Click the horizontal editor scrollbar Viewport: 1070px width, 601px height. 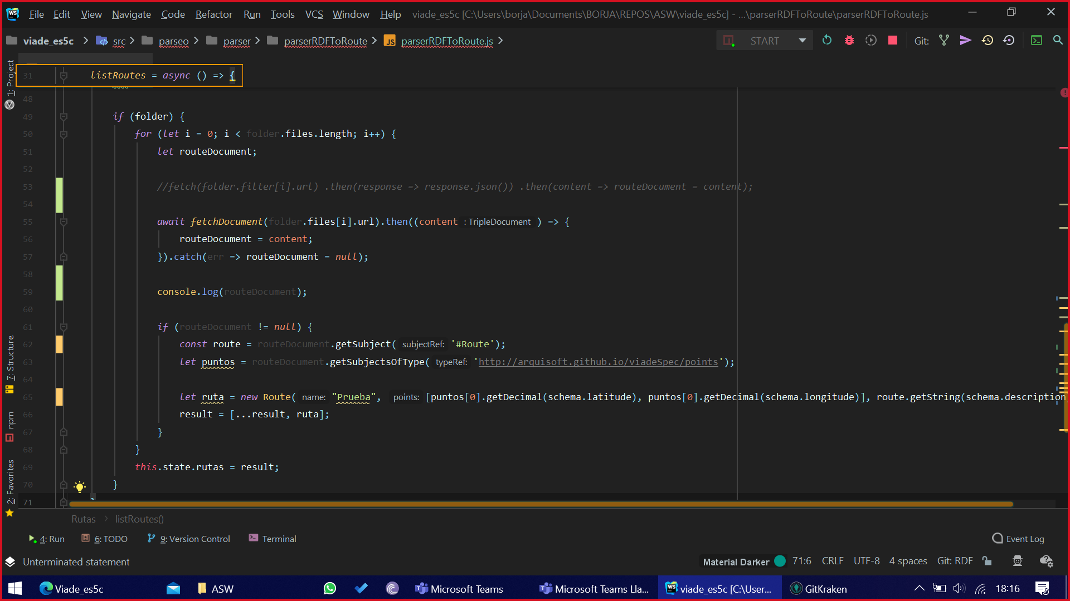pos(541,504)
